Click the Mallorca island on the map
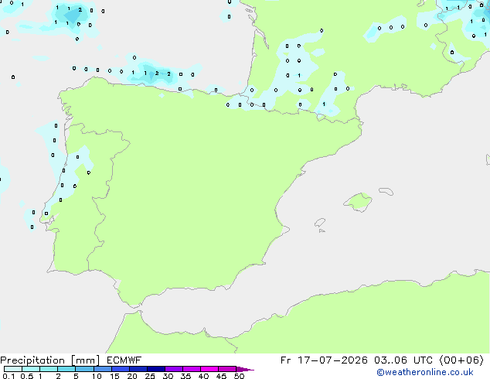 [x=359, y=202]
